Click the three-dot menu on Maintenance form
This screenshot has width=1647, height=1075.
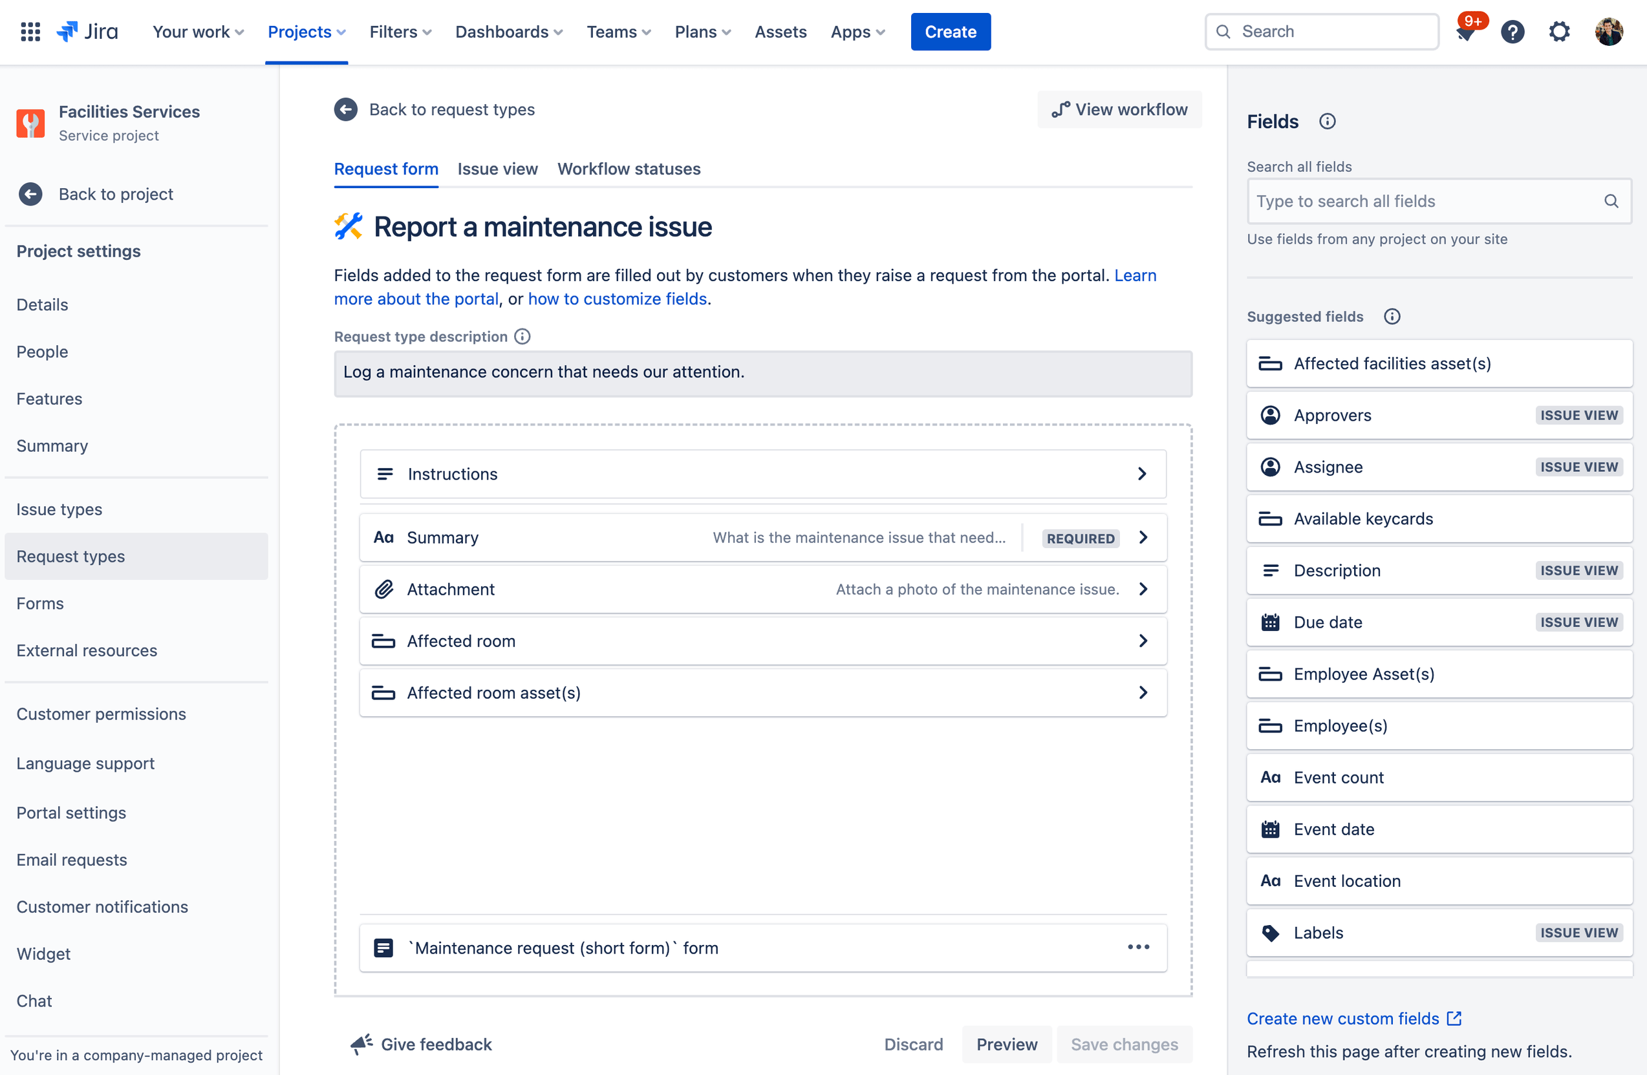(x=1138, y=946)
